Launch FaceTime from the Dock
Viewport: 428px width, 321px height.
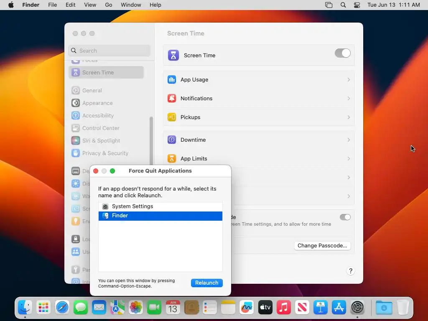154,308
